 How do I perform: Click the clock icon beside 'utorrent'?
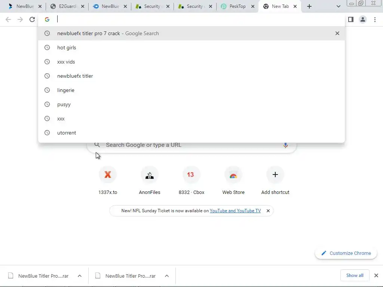tap(47, 133)
